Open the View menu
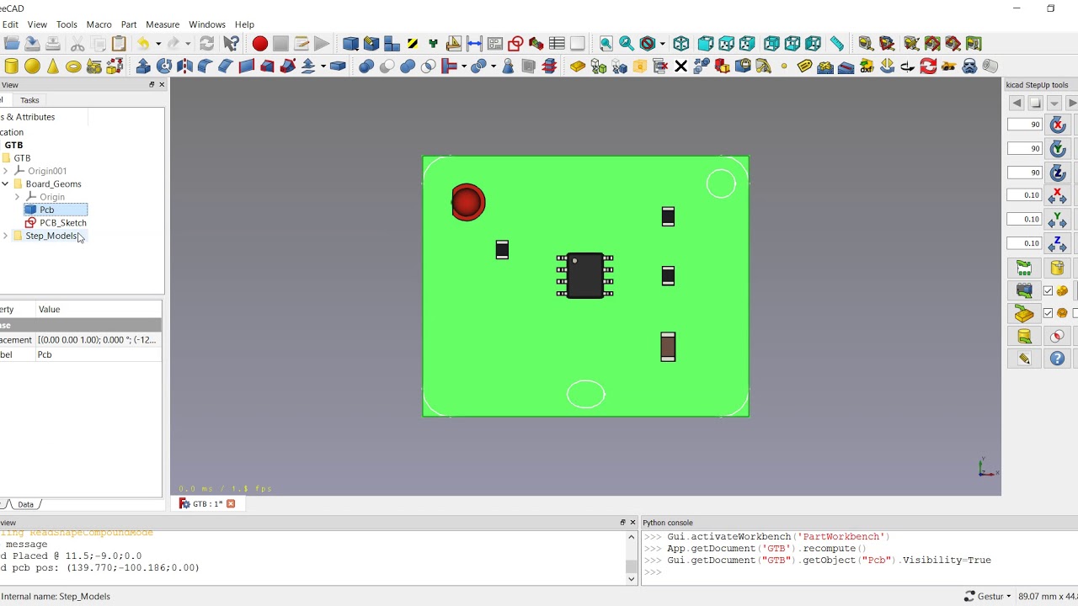 click(37, 24)
